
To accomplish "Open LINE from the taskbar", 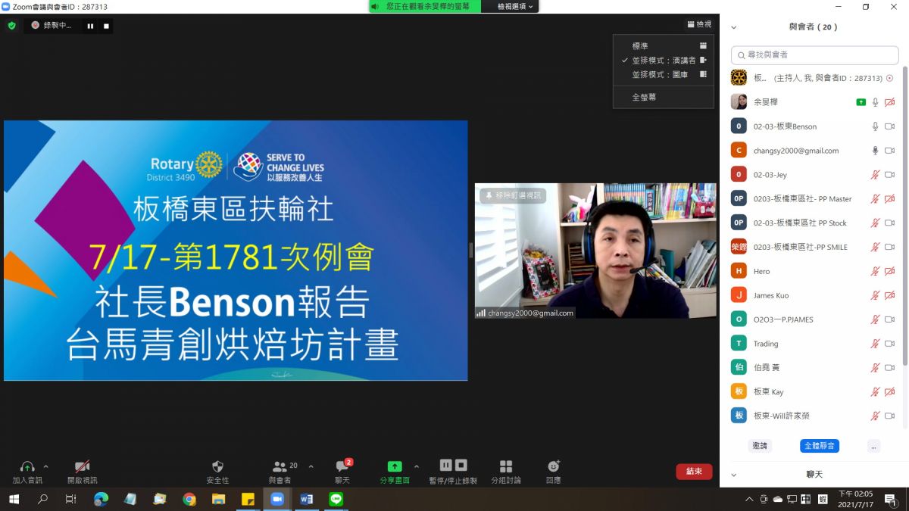I will [336, 499].
